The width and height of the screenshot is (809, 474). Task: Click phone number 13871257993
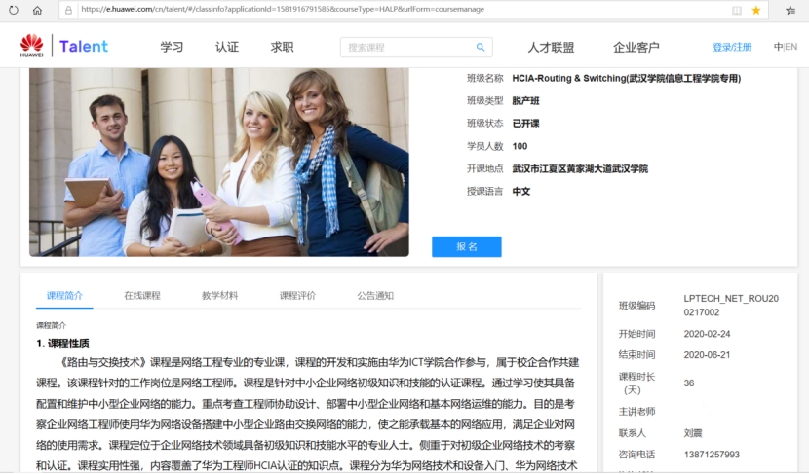(712, 455)
